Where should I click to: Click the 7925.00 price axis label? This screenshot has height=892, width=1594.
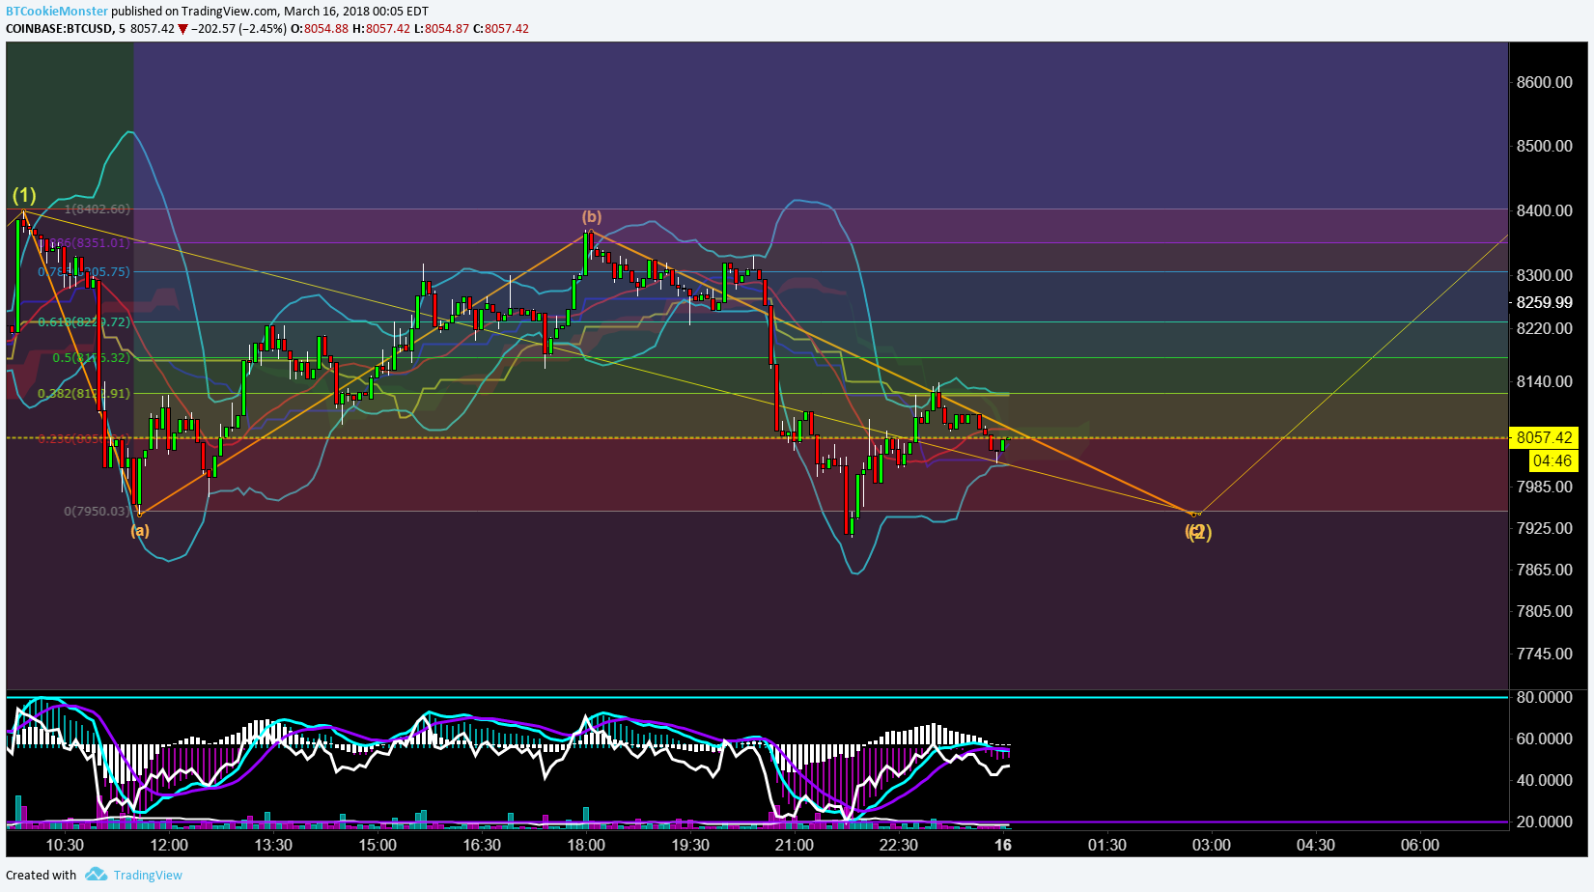click(1545, 528)
